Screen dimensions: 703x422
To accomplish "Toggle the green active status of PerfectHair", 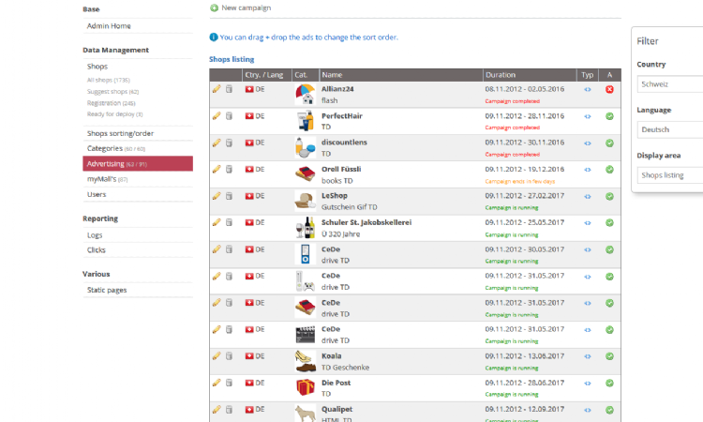I will [x=609, y=116].
